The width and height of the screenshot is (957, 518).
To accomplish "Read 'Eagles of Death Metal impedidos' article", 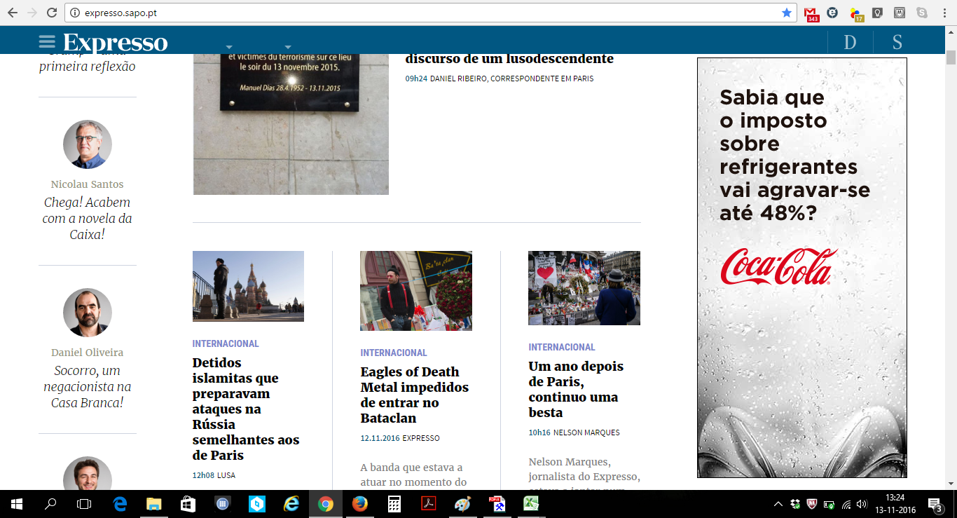I will pos(415,395).
